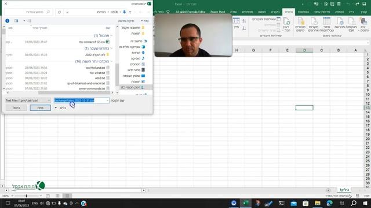Open the Mail app in the taskbar
This screenshot has width=371, height=208.
(293, 203)
